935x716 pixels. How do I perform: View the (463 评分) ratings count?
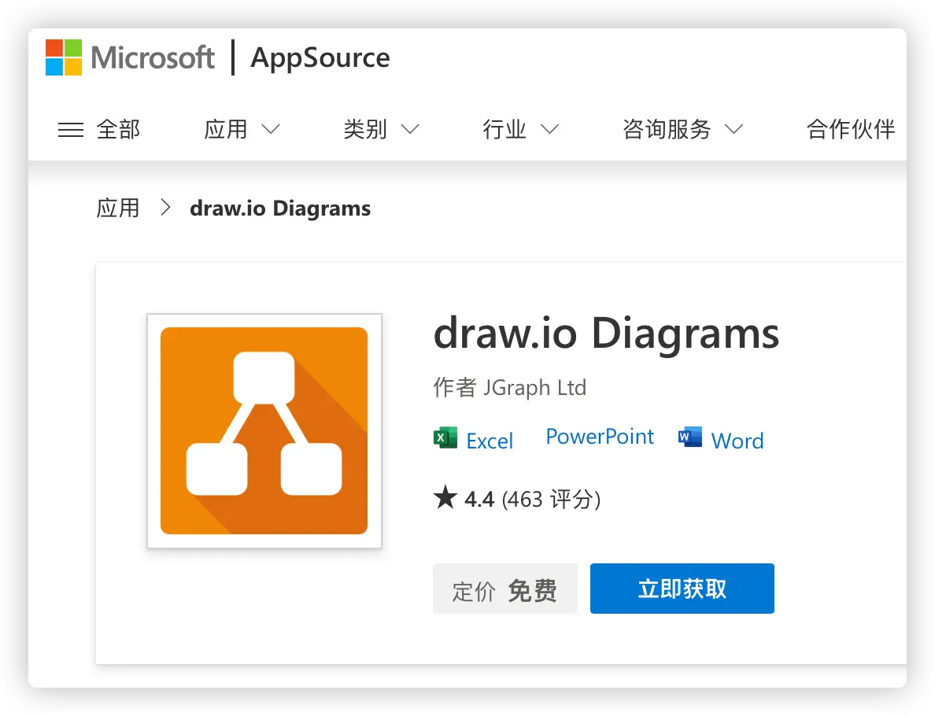tap(551, 500)
